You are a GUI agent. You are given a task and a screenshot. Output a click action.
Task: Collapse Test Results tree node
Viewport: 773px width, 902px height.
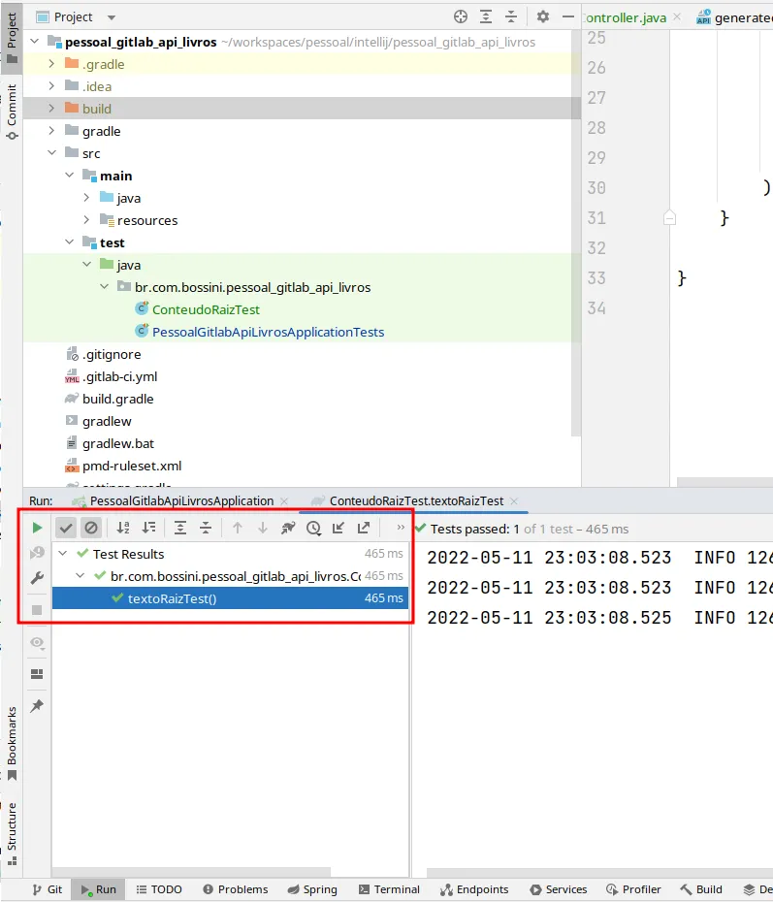click(63, 554)
